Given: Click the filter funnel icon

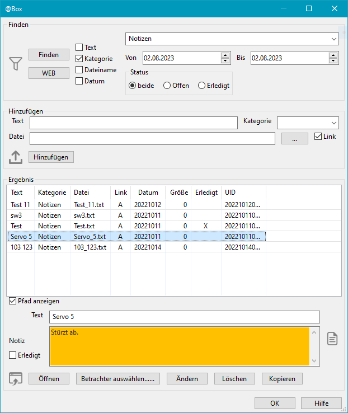Looking at the screenshot, I should [x=16, y=64].
